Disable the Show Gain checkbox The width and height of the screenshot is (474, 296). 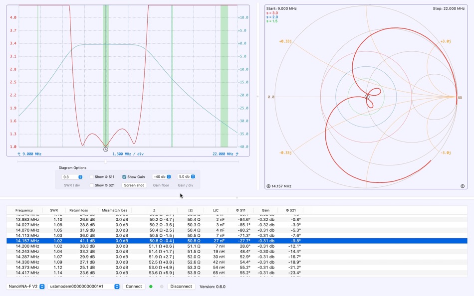[x=124, y=177]
